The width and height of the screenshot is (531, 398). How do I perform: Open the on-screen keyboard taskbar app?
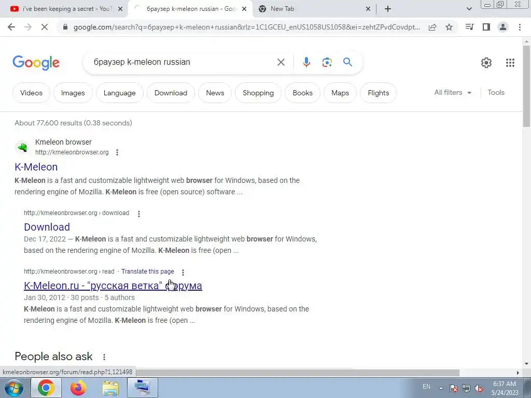143,388
